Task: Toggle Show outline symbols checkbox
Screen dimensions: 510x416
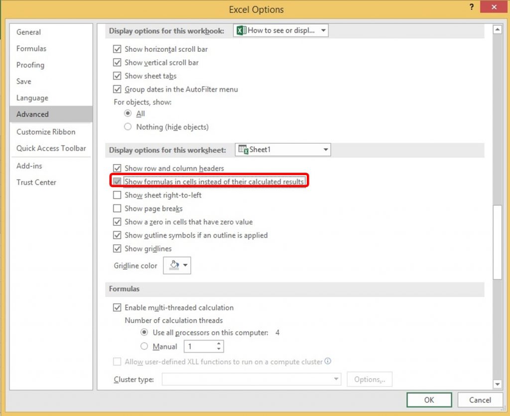Action: point(117,235)
